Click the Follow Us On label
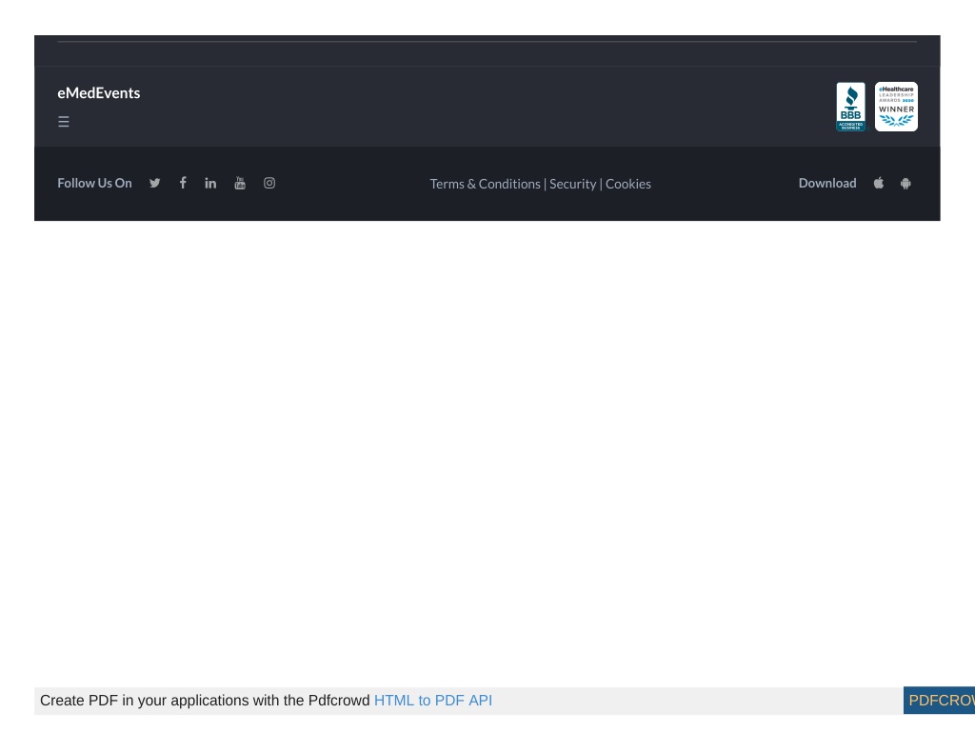Screen dimensions: 975x753 point(94,183)
